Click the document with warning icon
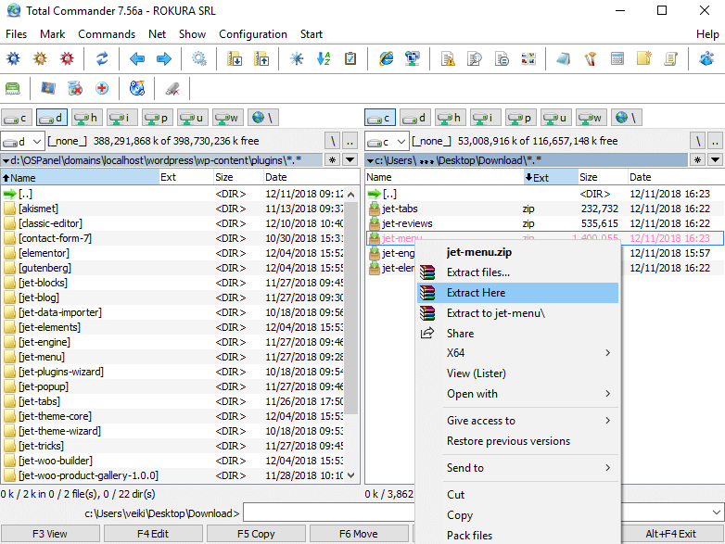The width and height of the screenshot is (725, 544). (x=448, y=58)
